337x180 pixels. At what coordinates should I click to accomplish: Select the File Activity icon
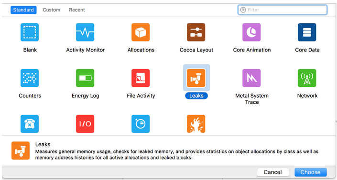click(x=141, y=78)
